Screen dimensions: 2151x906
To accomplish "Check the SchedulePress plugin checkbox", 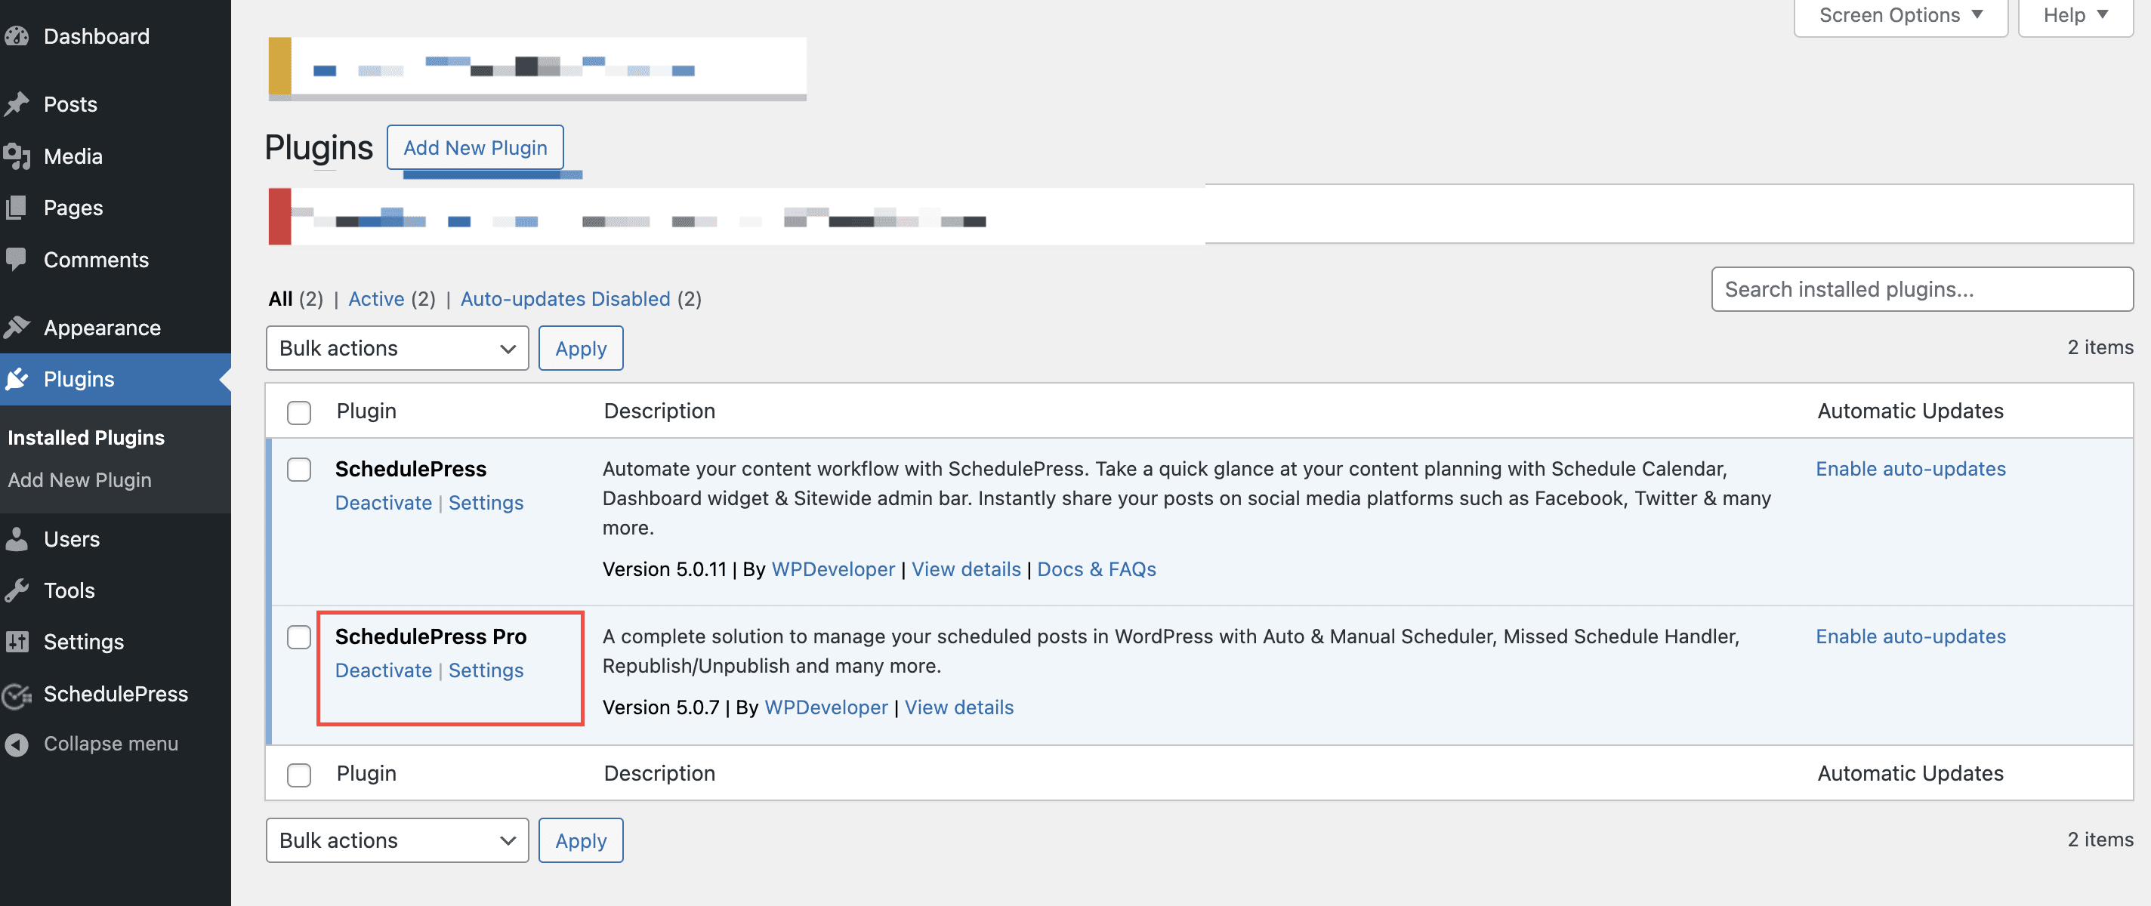I will (299, 470).
